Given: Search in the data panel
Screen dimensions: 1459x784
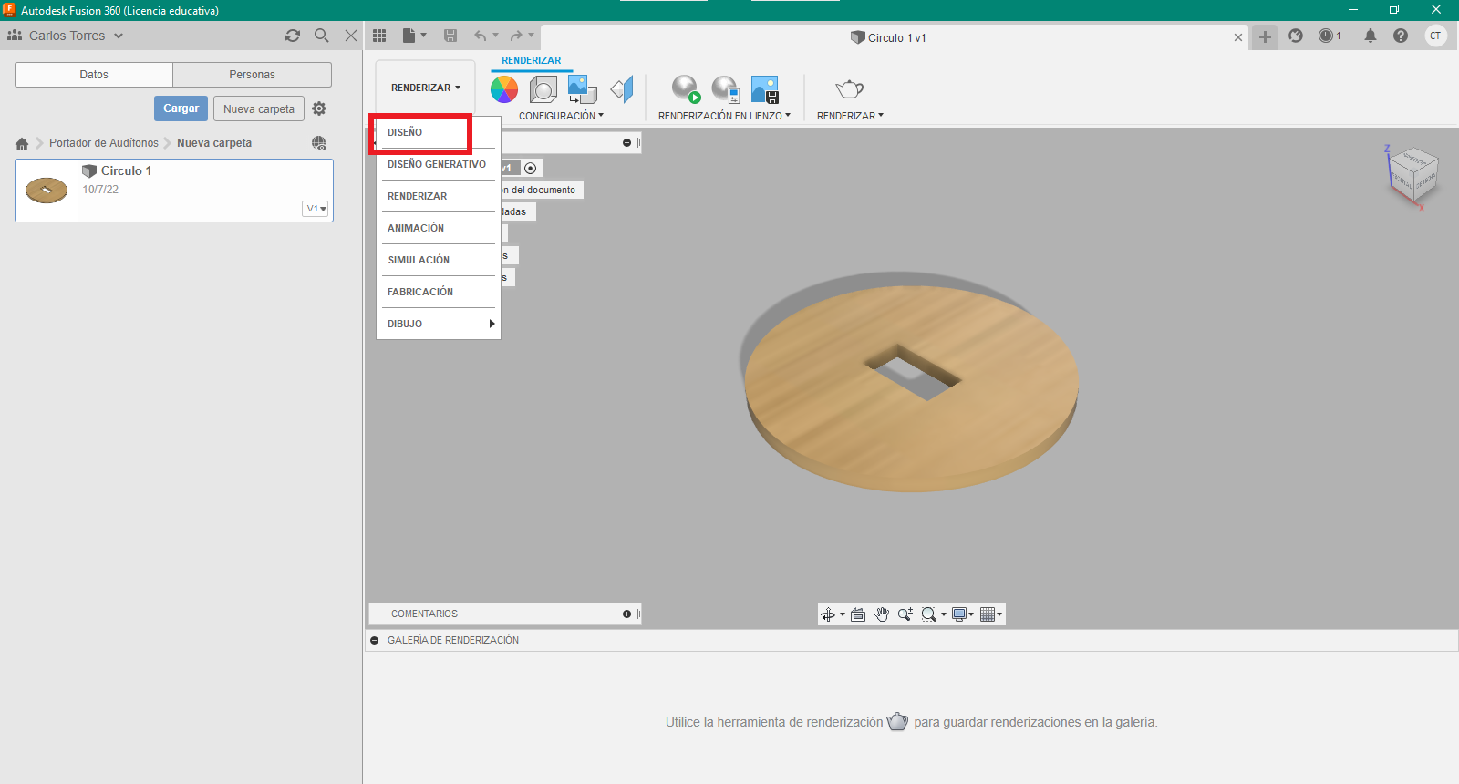Looking at the screenshot, I should (322, 36).
